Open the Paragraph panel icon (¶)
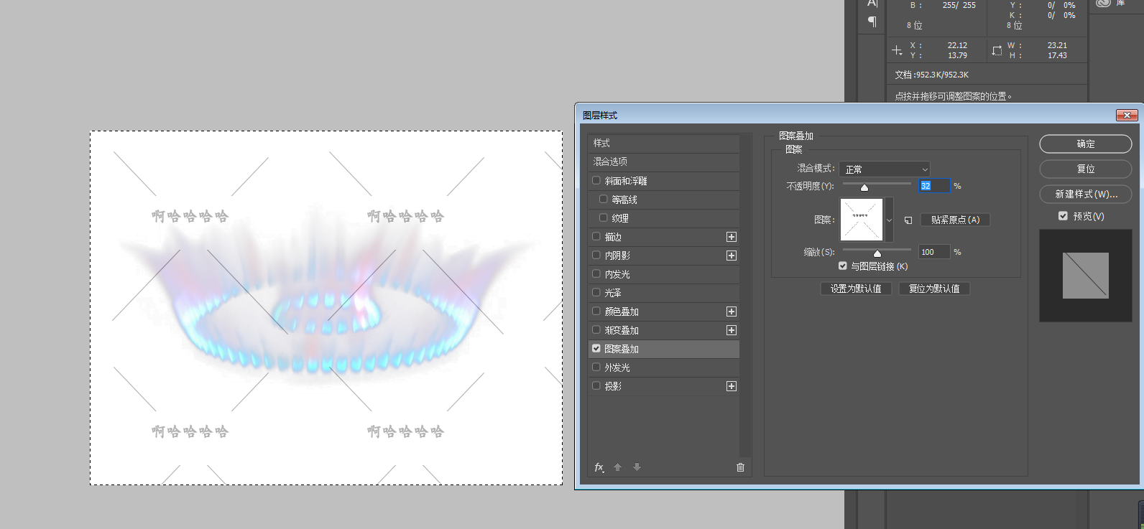Viewport: 1144px width, 529px height. 872,22
